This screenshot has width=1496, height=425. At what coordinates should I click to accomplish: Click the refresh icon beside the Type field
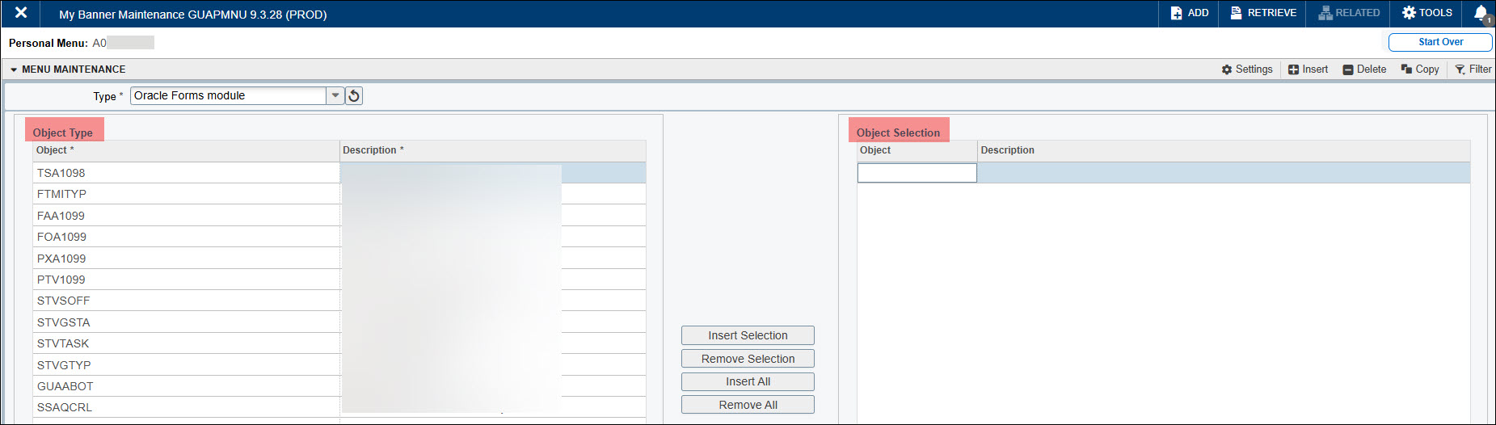[354, 96]
